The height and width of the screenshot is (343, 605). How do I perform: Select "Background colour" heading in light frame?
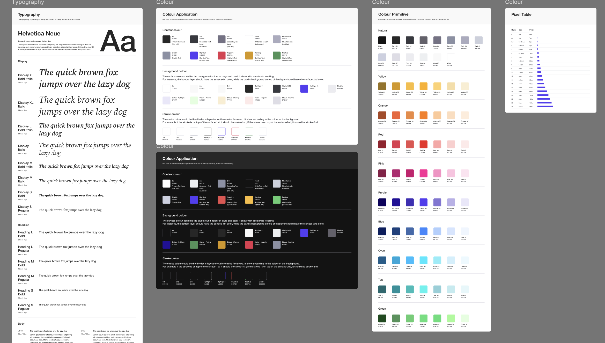pyautogui.click(x=175, y=71)
